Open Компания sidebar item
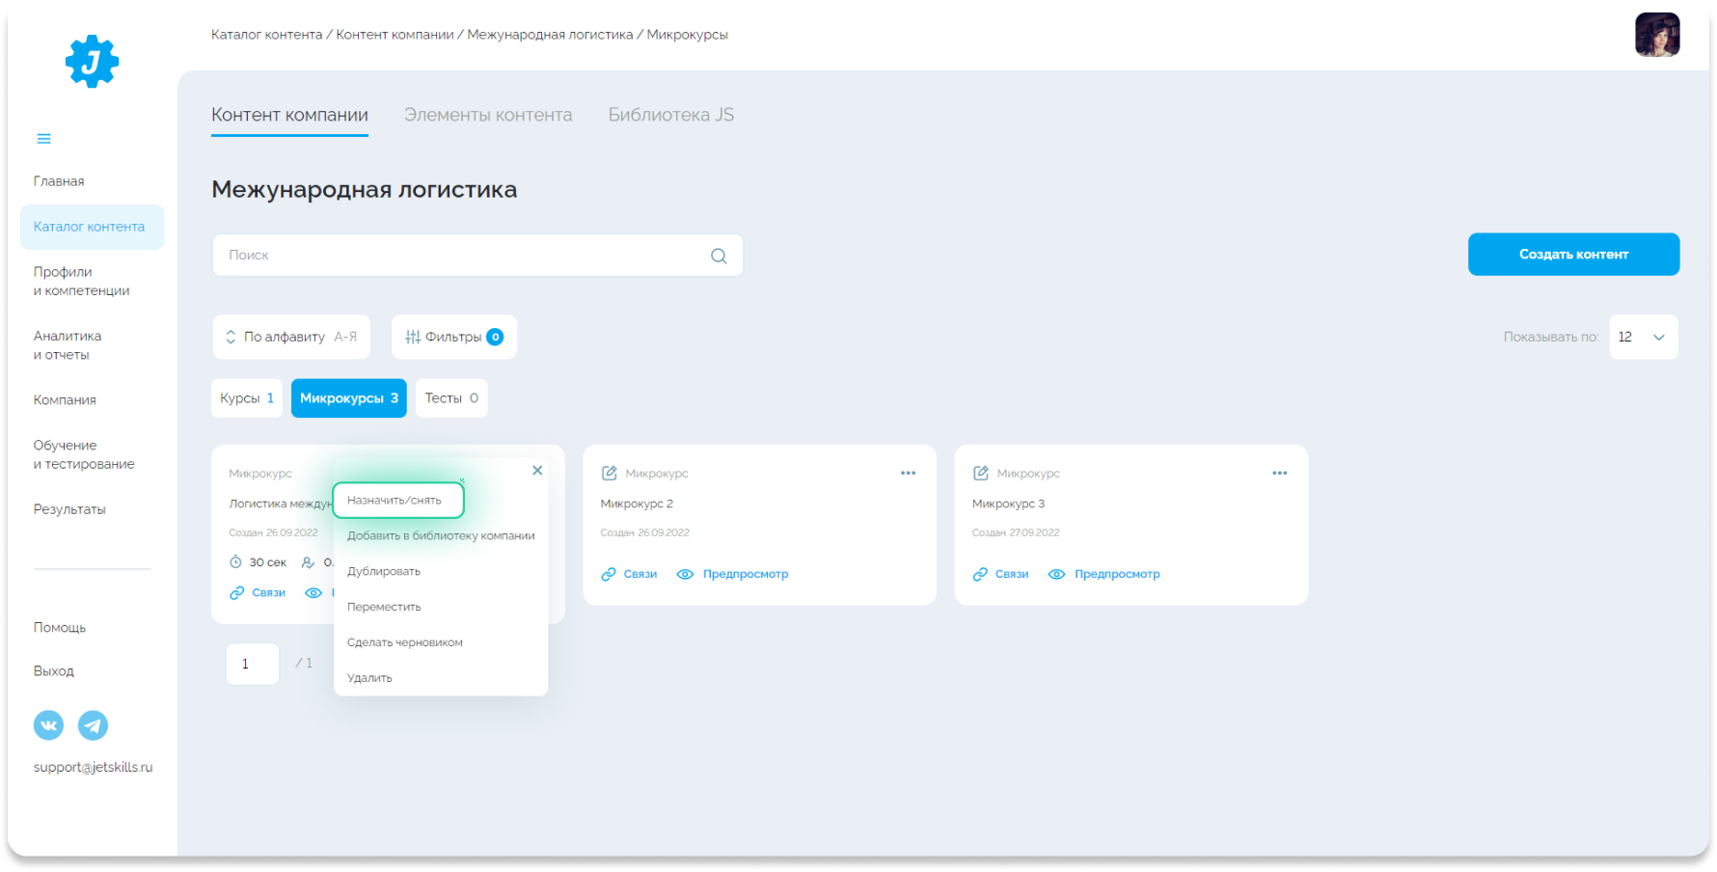Screen dimensions: 1717x872 coord(65,400)
